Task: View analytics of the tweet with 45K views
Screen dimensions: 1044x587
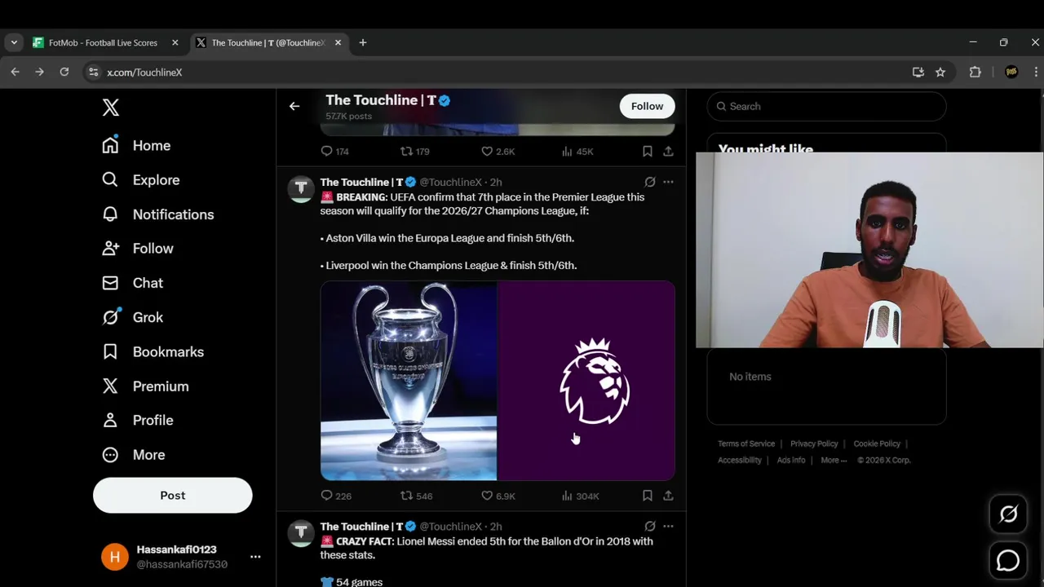Action: tap(567, 151)
